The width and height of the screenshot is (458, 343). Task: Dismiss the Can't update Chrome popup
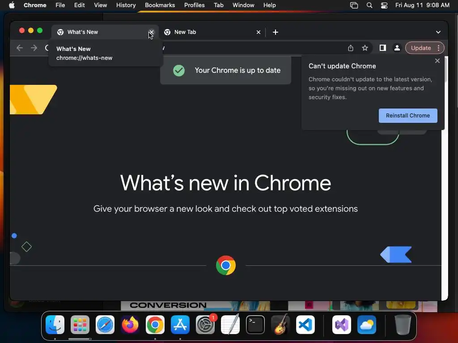pyautogui.click(x=437, y=61)
